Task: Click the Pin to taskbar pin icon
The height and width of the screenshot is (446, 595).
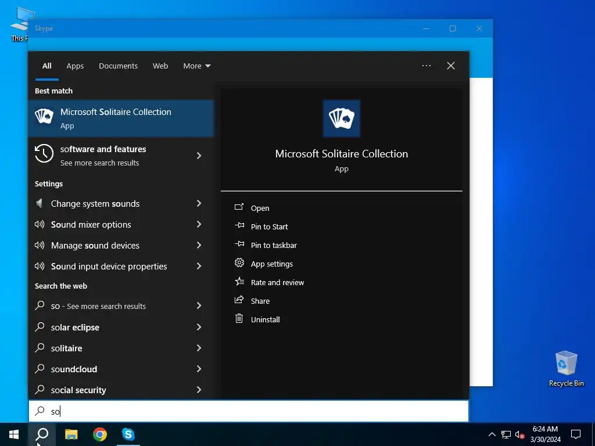Action: (x=239, y=244)
